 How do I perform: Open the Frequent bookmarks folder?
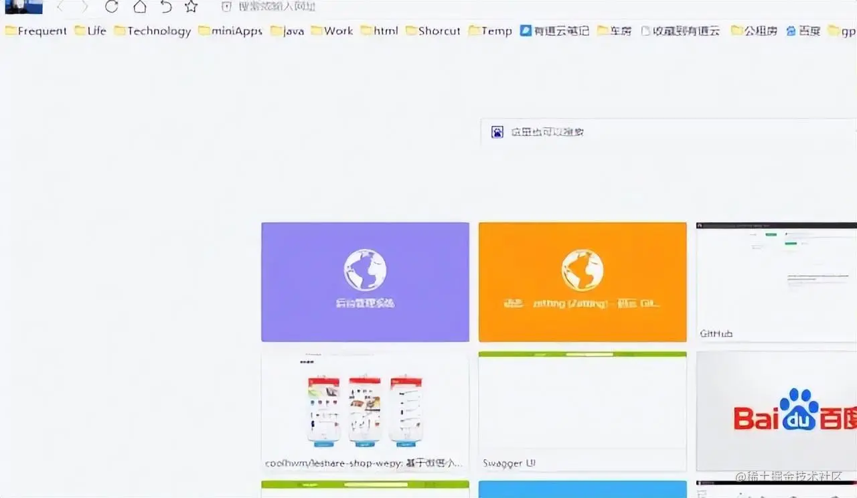36,31
